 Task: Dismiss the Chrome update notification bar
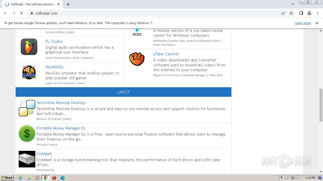pyautogui.click(x=317, y=23)
